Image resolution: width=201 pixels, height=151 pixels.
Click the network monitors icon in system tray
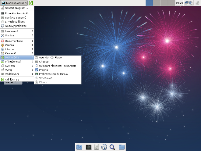(188, 3)
